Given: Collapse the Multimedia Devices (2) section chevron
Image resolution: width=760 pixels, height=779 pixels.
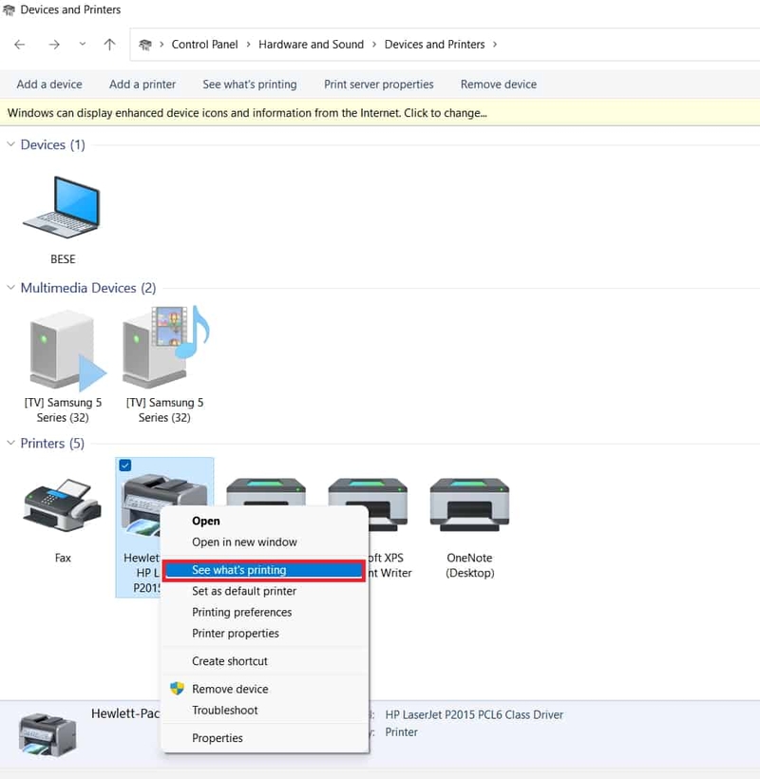Looking at the screenshot, I should point(10,288).
